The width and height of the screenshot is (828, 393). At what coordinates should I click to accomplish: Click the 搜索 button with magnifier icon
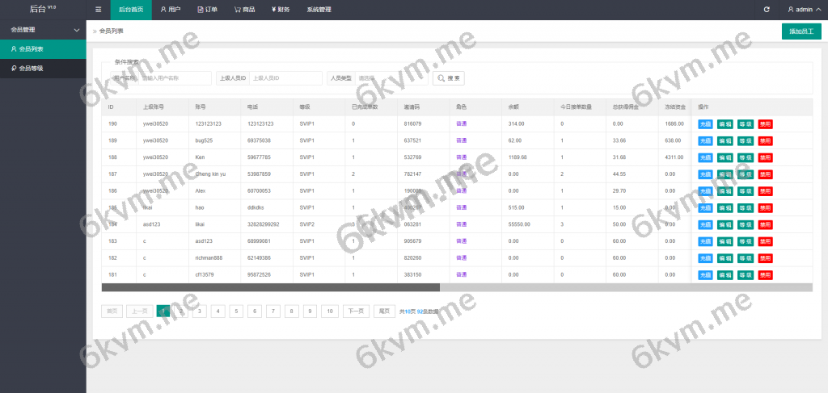pyautogui.click(x=449, y=78)
